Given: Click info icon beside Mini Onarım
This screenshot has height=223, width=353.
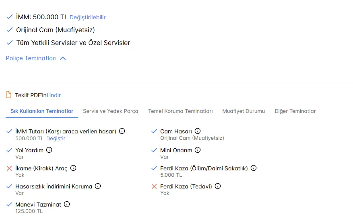Looking at the screenshot, I should pos(198,150).
